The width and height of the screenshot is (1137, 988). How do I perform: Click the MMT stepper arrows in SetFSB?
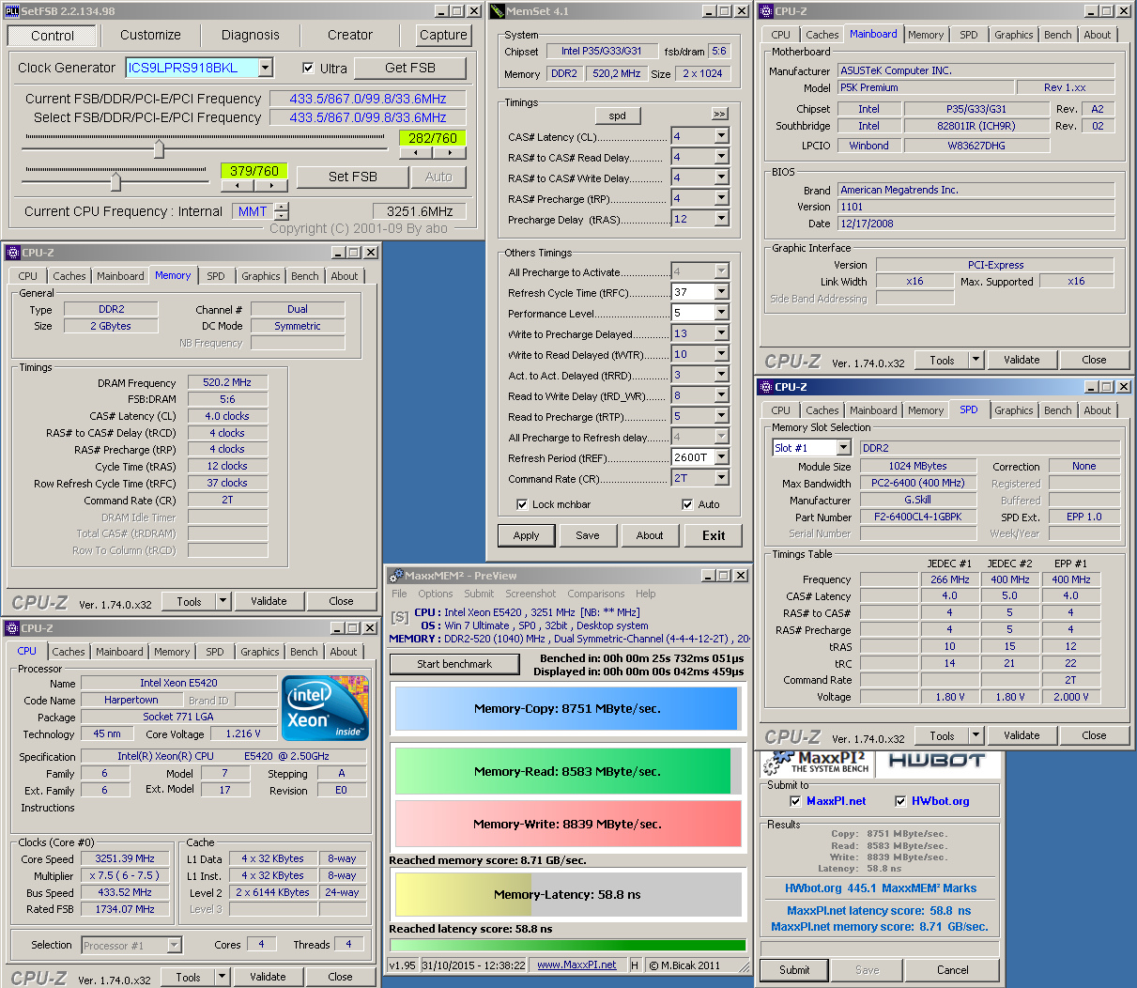coord(282,211)
